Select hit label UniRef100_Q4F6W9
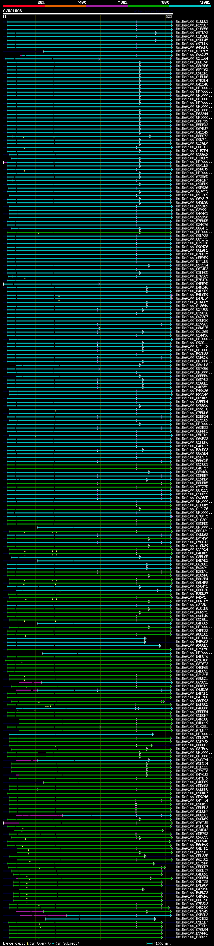 tap(192, 623)
